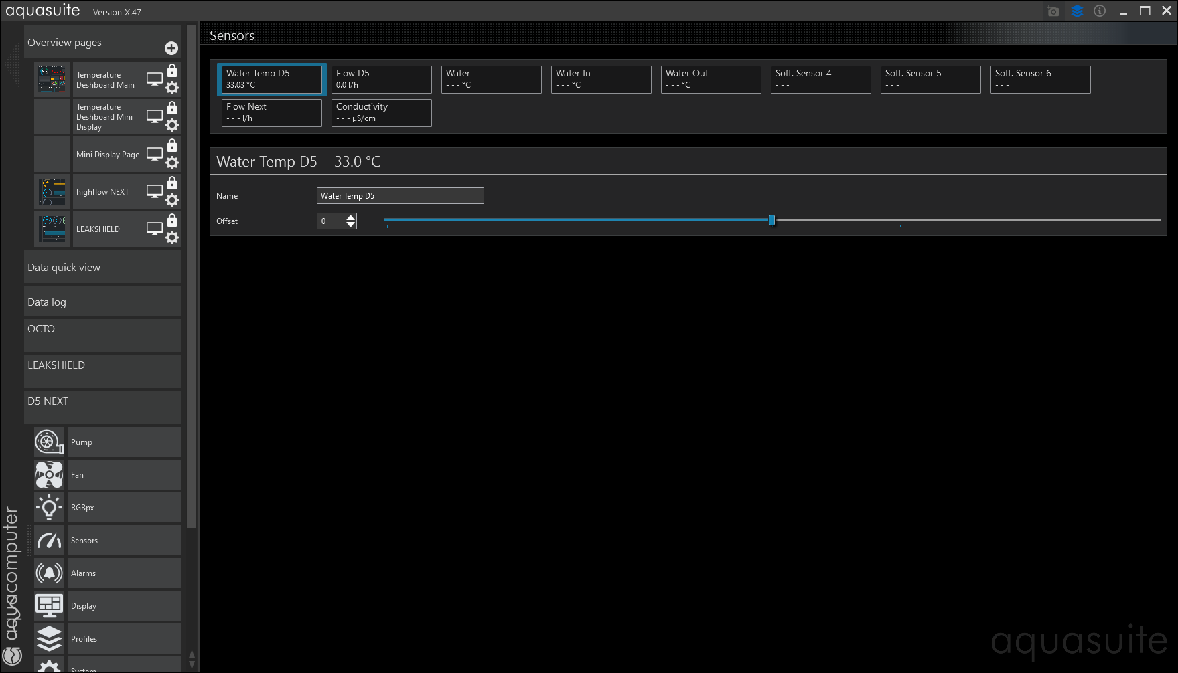Add a new overview page with plus icon

171,48
